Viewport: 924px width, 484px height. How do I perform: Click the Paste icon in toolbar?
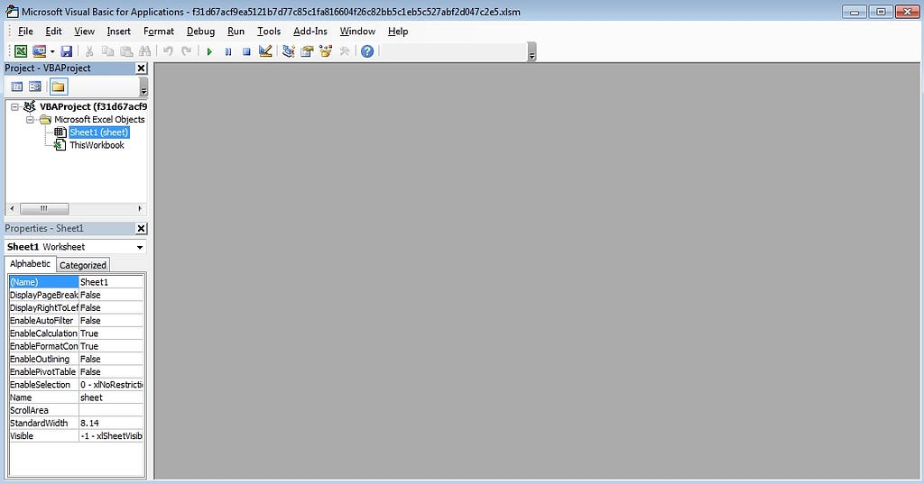click(x=126, y=51)
